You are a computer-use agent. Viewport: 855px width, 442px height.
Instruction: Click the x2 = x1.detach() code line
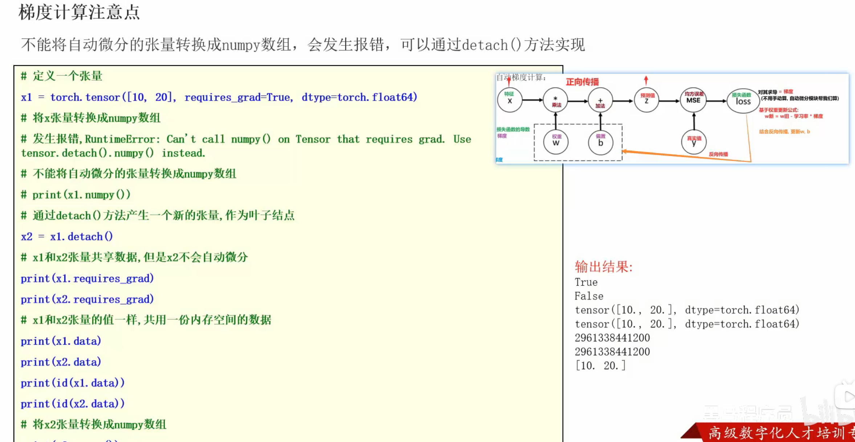(67, 237)
